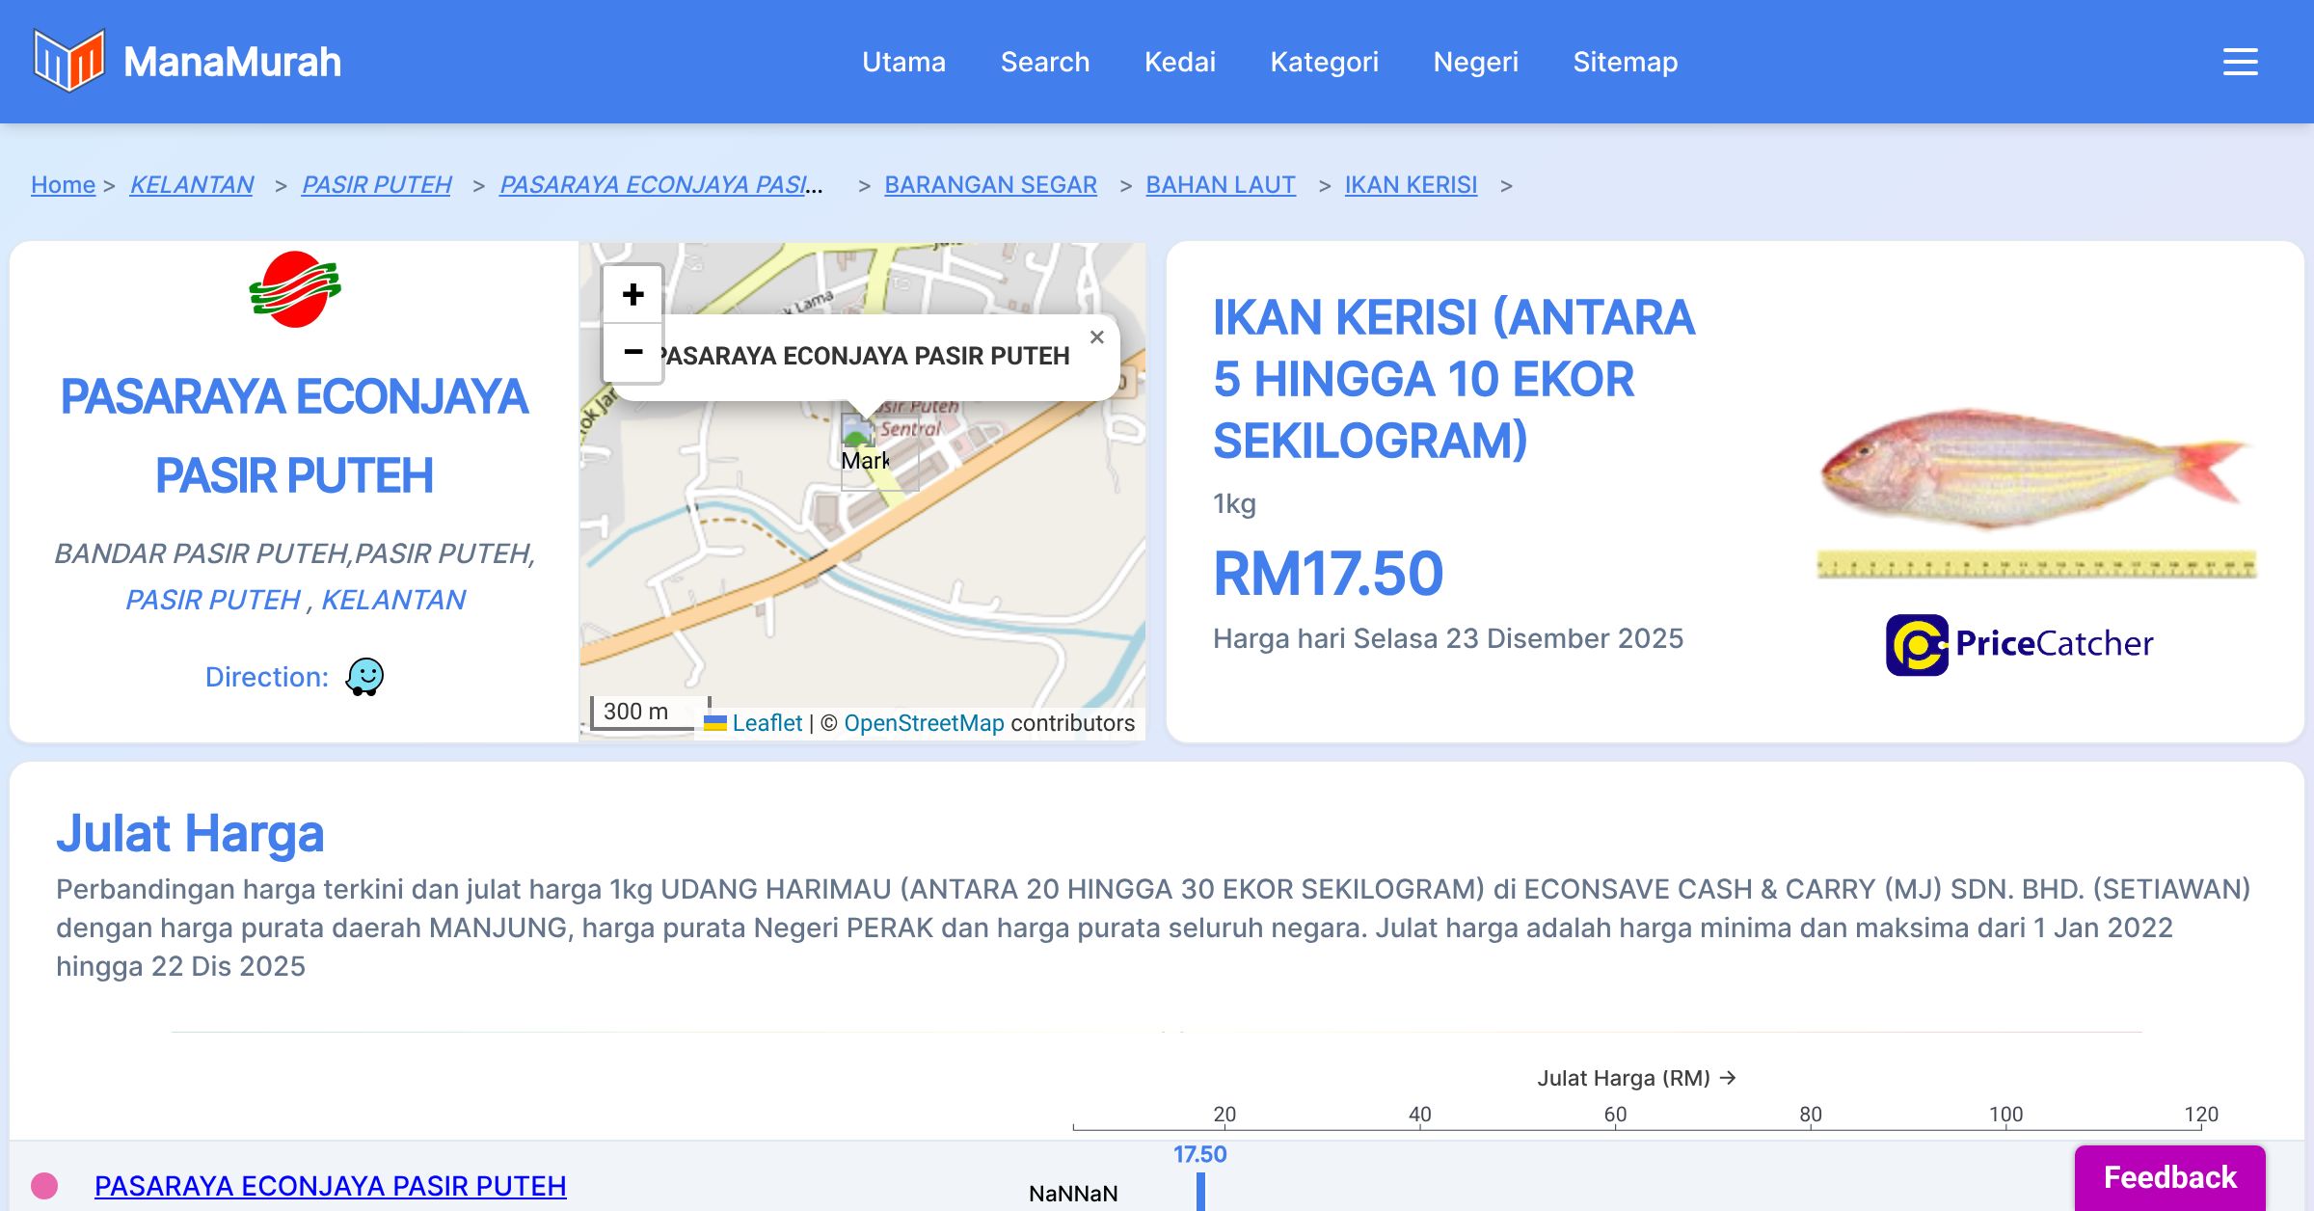
Task: Close the map popup
Action: [x=1096, y=337]
